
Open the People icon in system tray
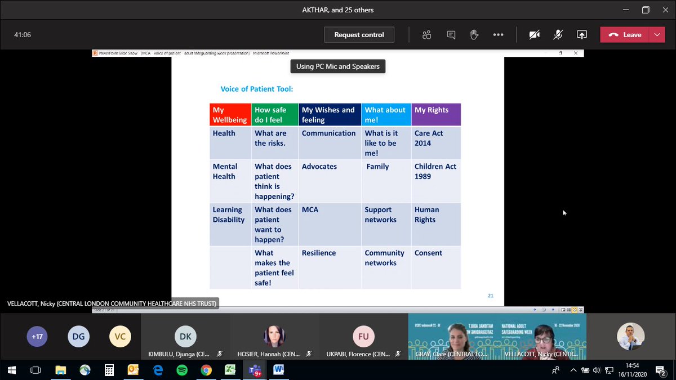(556, 370)
